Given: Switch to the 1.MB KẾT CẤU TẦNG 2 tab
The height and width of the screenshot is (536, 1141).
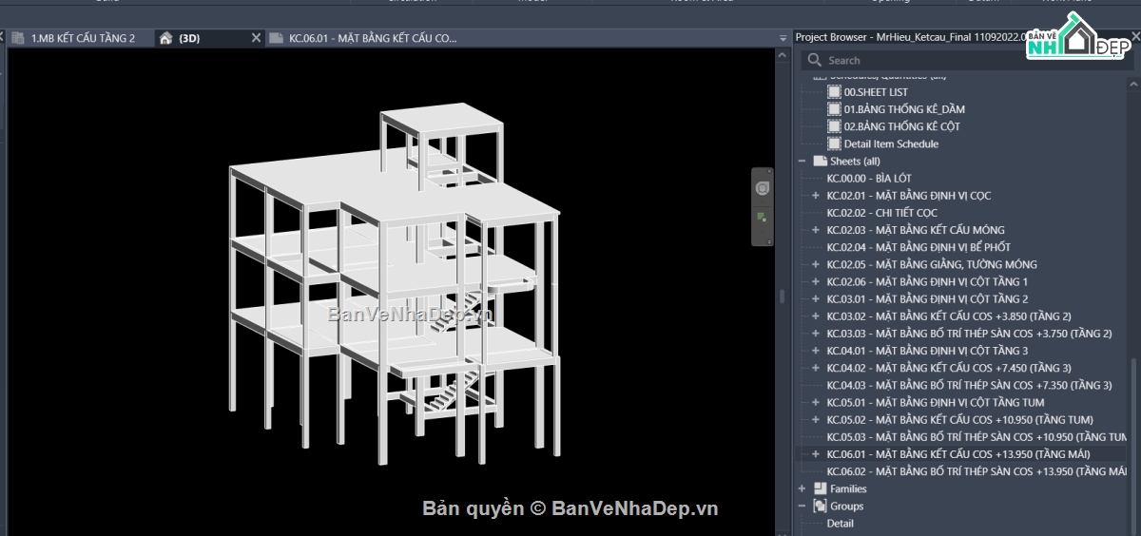Looking at the screenshot, I should coord(83,38).
